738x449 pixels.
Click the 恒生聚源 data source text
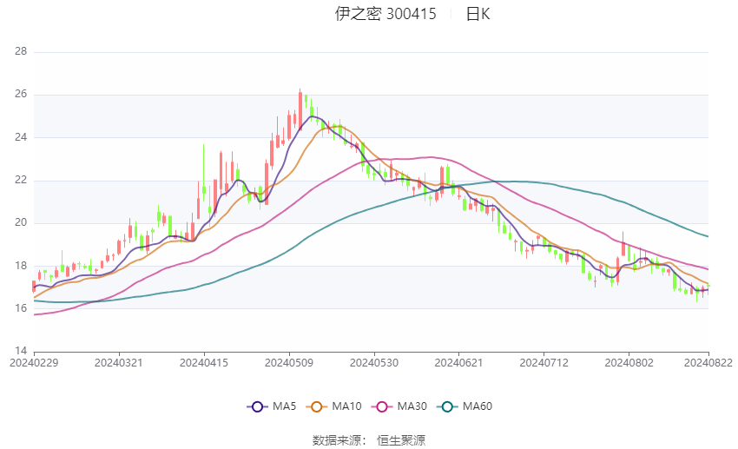pos(401,440)
